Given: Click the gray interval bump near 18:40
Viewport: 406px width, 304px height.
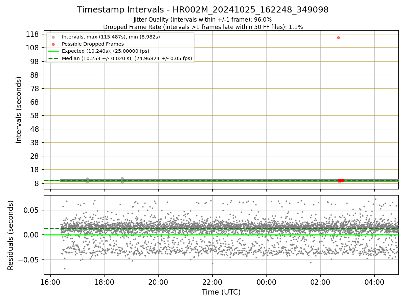Looking at the screenshot, I should tap(122, 180).
